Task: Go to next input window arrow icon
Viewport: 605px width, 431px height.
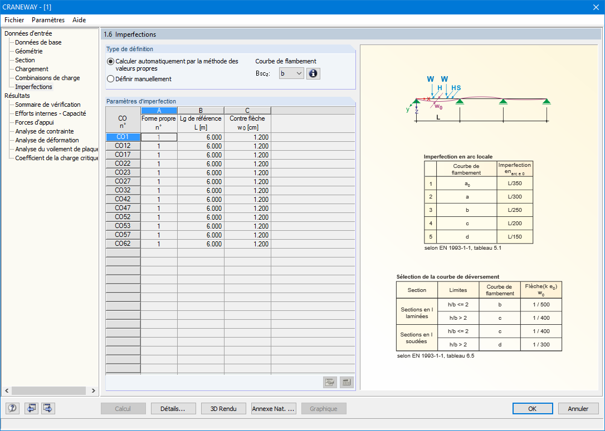Action: click(x=48, y=408)
